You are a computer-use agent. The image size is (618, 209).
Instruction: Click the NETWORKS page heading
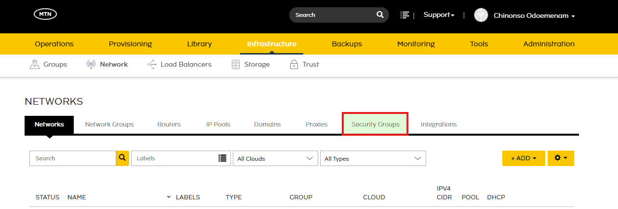54,101
